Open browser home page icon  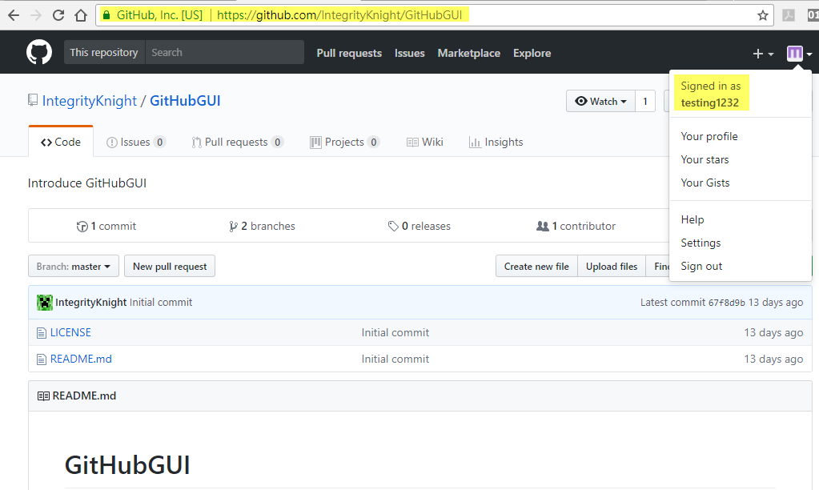pyautogui.click(x=81, y=15)
